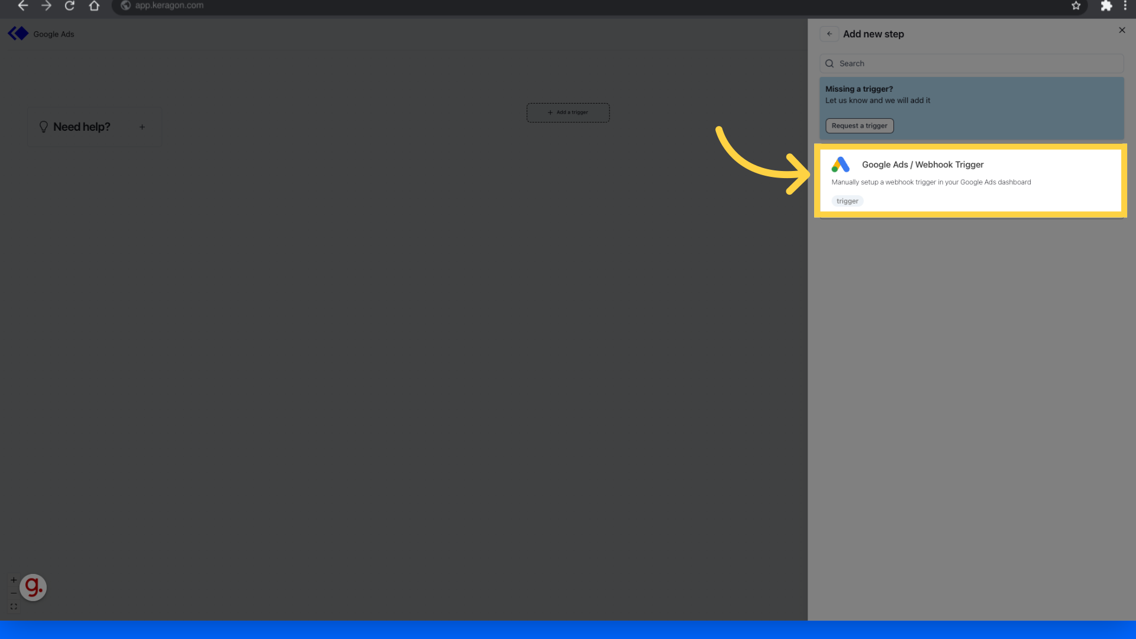Focus the Search field in the step panel

(x=972, y=64)
